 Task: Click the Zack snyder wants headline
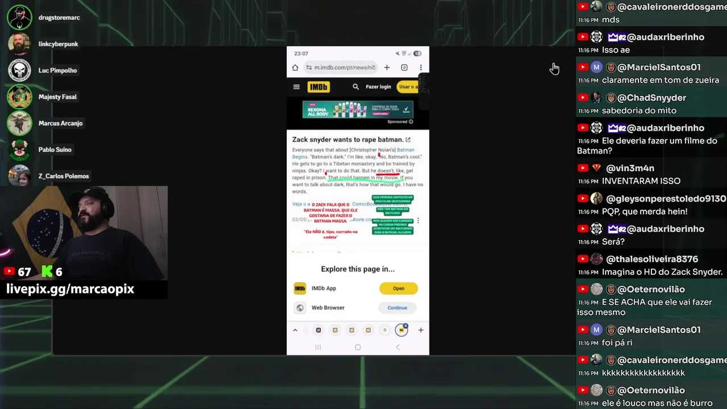point(348,140)
